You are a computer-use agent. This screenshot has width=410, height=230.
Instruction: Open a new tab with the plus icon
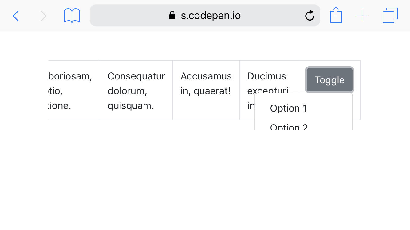tap(362, 15)
